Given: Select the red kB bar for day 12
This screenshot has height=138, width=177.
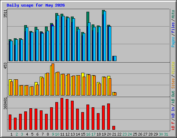Looking at the screenshot, I should click(67, 115).
